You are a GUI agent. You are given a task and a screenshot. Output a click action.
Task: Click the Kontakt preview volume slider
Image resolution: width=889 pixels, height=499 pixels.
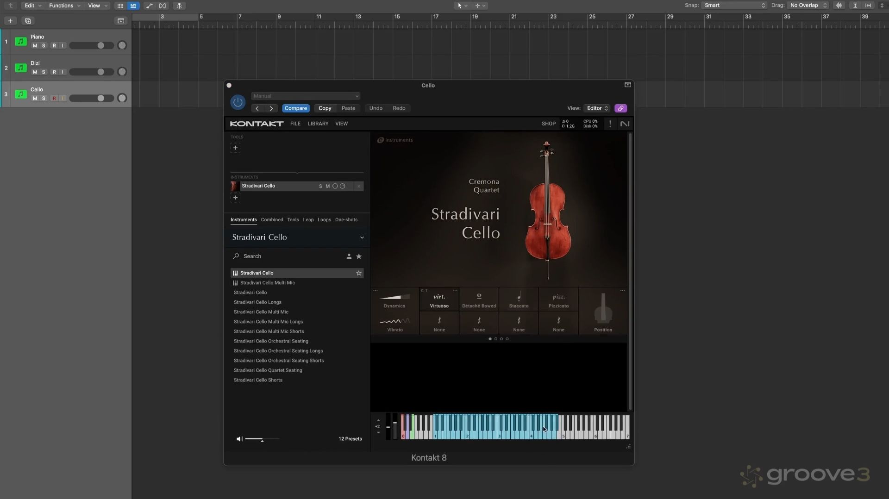262,439
